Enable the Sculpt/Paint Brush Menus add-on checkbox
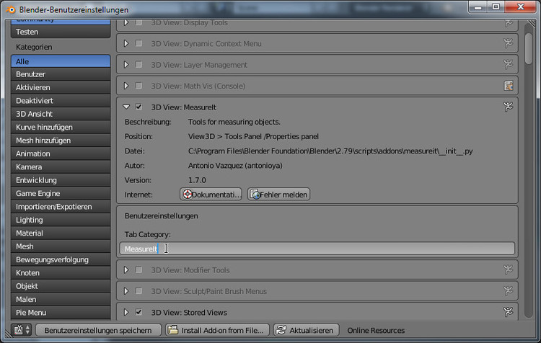This screenshot has height=343, width=541. coord(138,291)
